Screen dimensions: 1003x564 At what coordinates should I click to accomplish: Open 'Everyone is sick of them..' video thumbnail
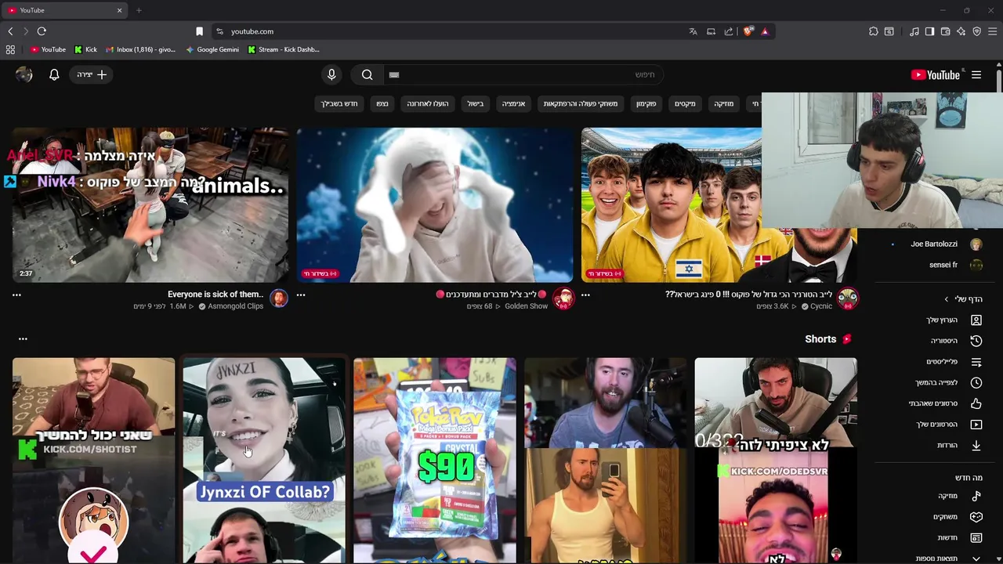[x=150, y=205]
